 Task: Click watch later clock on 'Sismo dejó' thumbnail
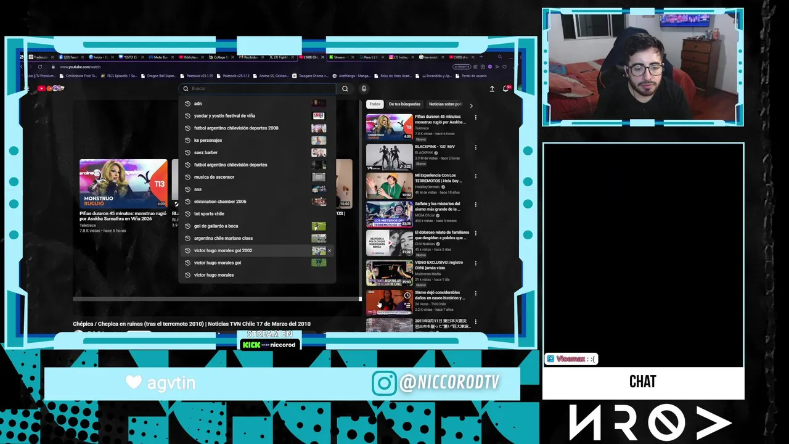click(407, 296)
